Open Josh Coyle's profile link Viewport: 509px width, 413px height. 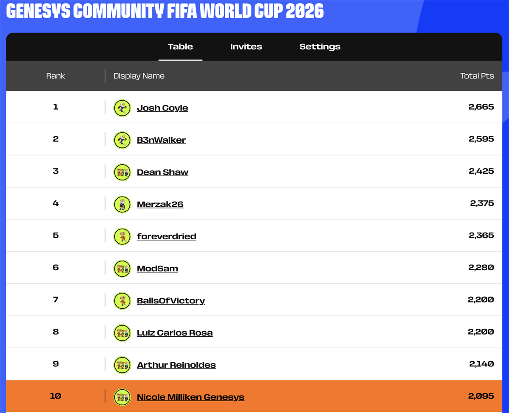(x=162, y=108)
